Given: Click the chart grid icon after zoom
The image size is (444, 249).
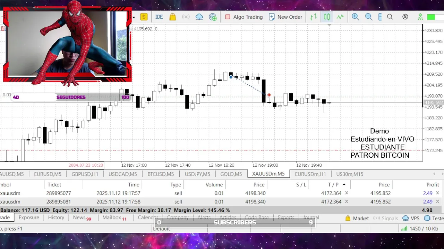Looking at the screenshot, I should tap(380, 17).
